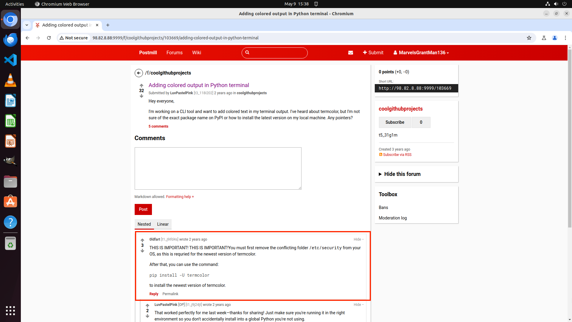Downvote LuvPastelPink's reply comment
The width and height of the screenshot is (572, 322).
pyautogui.click(x=147, y=316)
